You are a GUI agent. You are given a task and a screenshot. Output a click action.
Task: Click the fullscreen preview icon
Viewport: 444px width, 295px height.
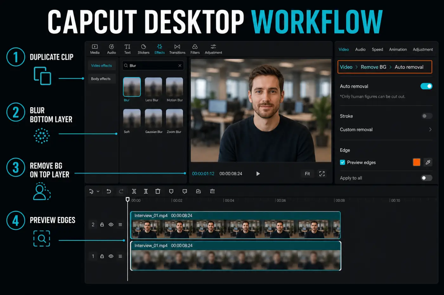pyautogui.click(x=322, y=174)
